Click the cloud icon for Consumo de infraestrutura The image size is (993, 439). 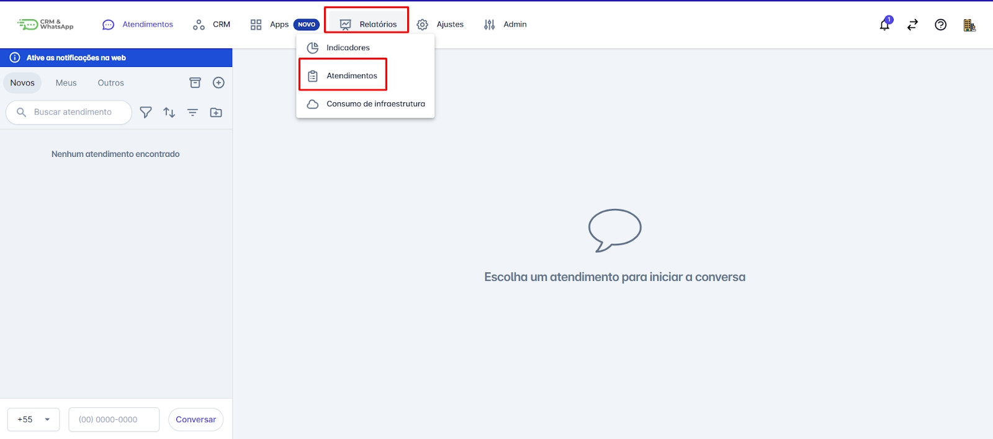point(313,104)
